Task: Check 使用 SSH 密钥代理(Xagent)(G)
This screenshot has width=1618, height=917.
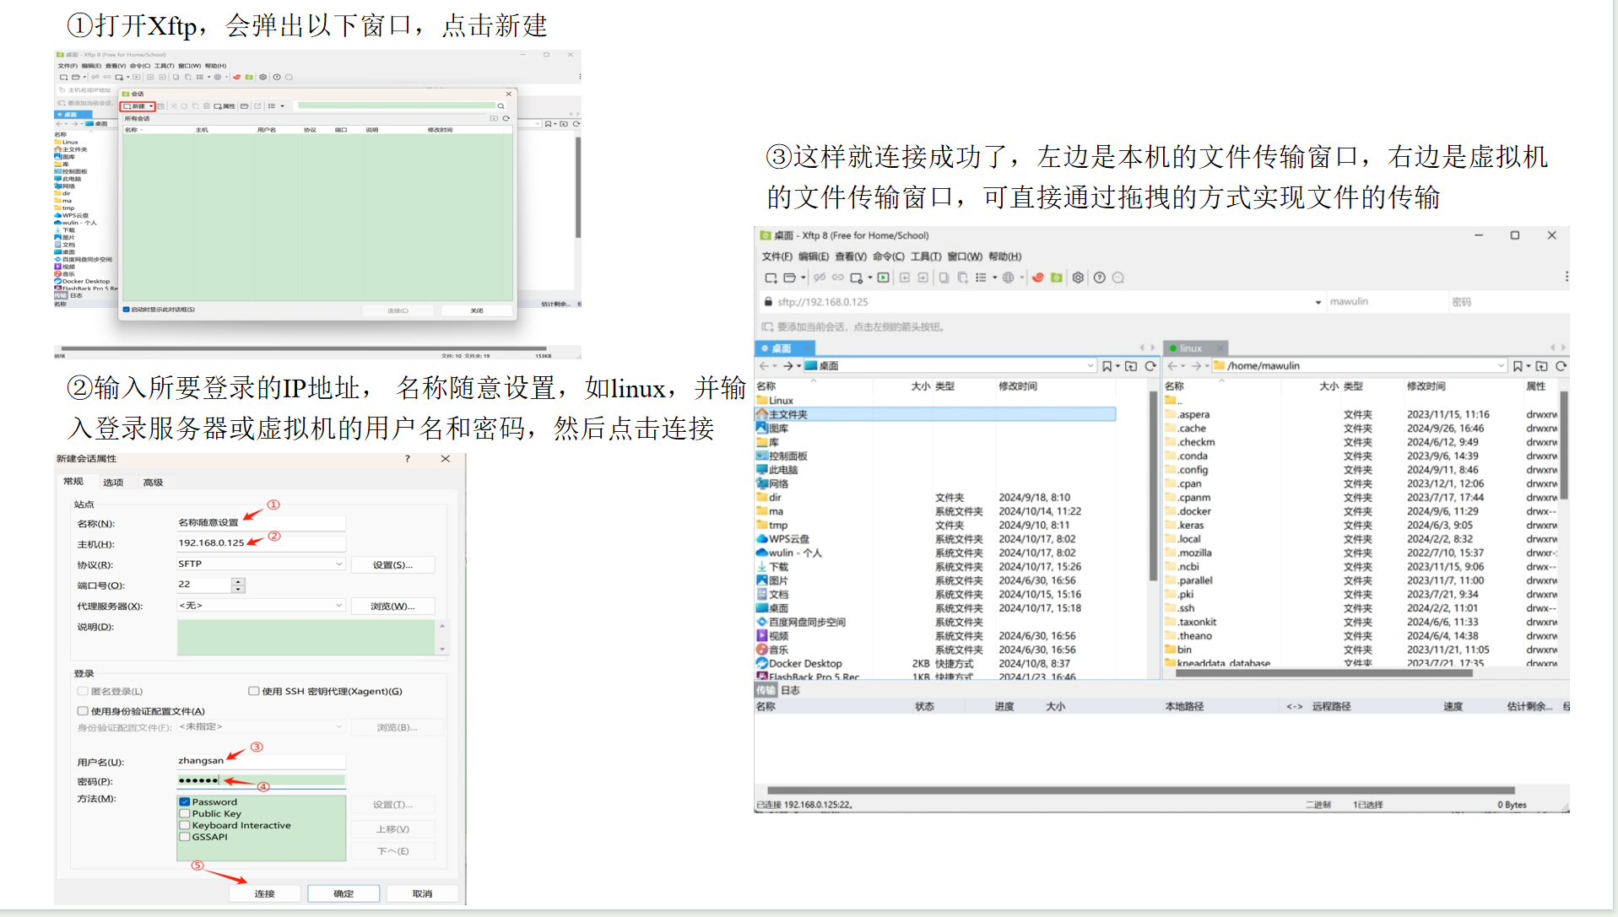Action: point(253,691)
